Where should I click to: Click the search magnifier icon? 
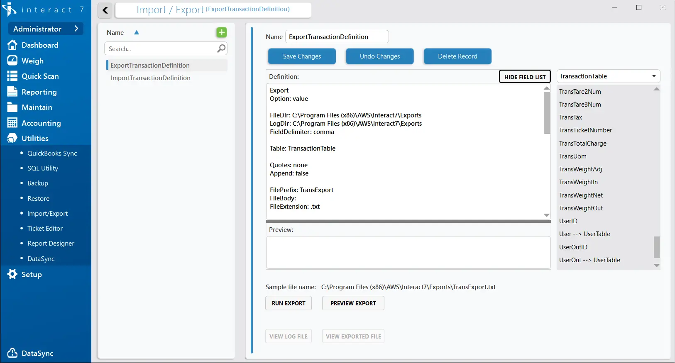click(221, 49)
